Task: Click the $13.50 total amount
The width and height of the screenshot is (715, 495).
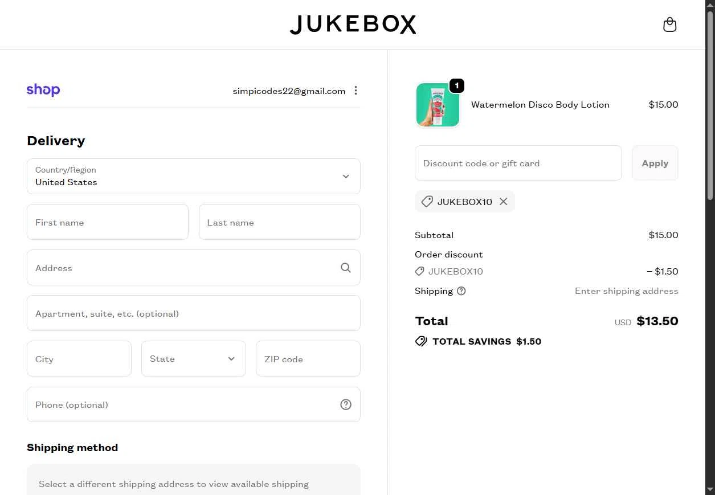Action: pyautogui.click(x=657, y=321)
